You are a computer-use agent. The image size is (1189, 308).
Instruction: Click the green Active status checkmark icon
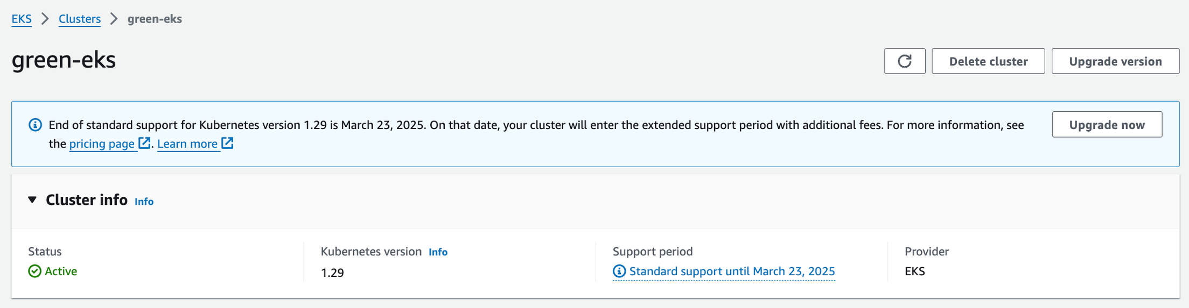pyautogui.click(x=34, y=271)
